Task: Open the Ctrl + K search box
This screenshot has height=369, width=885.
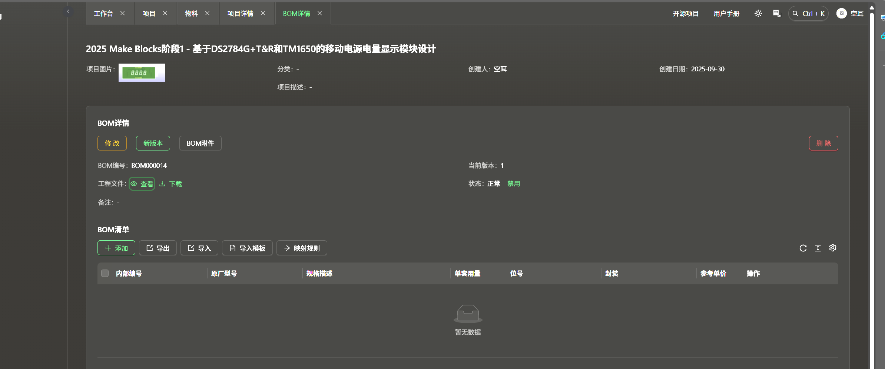Action: coord(808,14)
